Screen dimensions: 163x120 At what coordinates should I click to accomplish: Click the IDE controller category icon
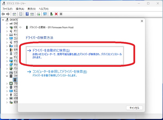[11, 27]
